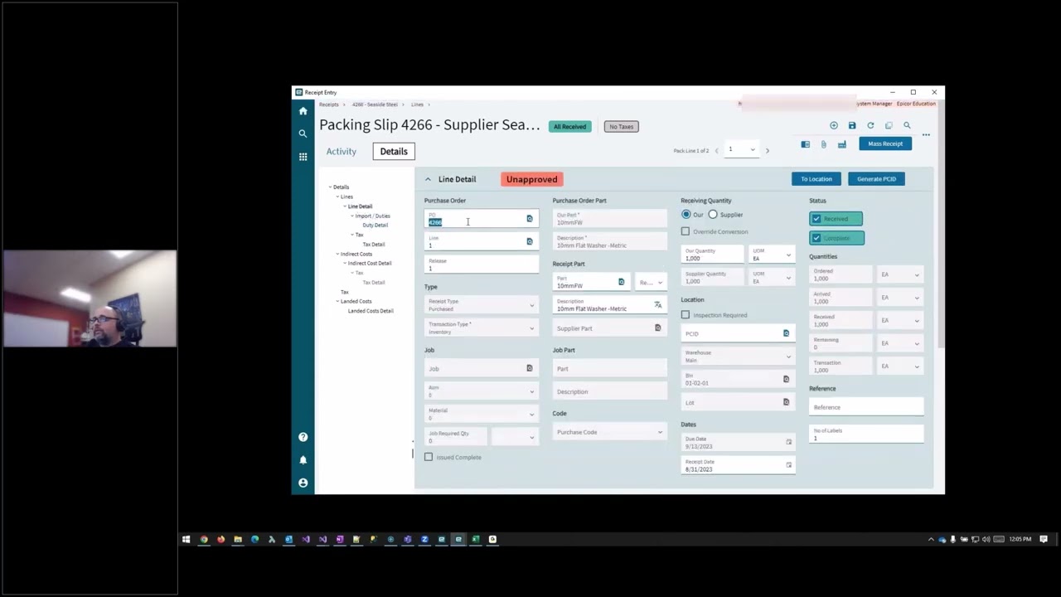This screenshot has height=597, width=1061.
Task: Toggle the Received status checkbox
Action: point(816,219)
